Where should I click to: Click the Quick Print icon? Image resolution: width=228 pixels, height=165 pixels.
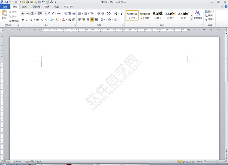28,2
